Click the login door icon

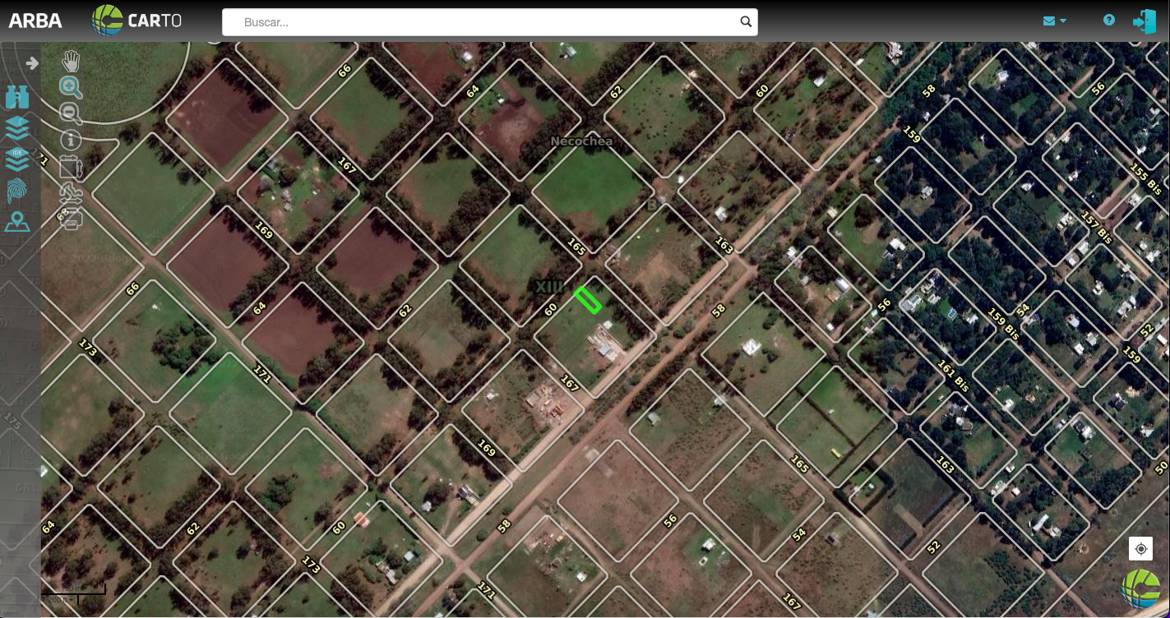click(x=1145, y=21)
